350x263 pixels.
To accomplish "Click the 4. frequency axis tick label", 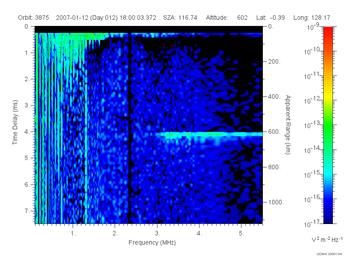I will (x=199, y=234).
